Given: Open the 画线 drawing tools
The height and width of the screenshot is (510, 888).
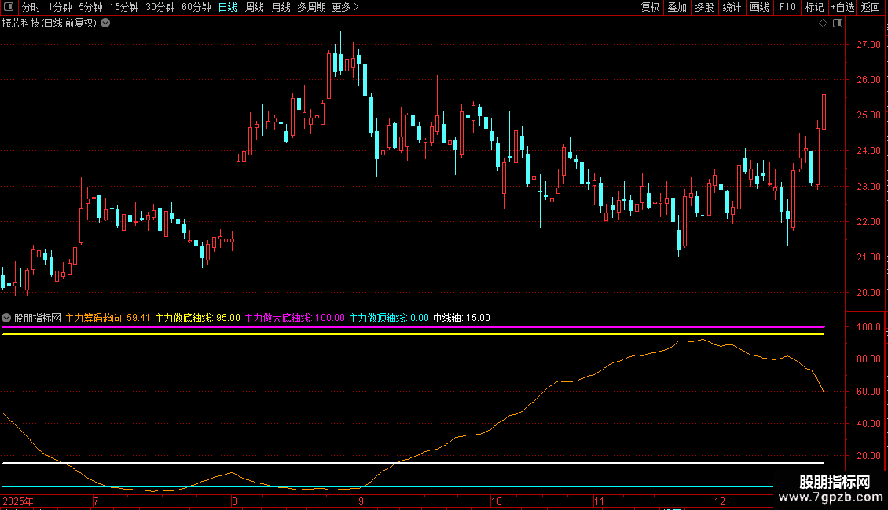Looking at the screenshot, I should click(x=759, y=7).
